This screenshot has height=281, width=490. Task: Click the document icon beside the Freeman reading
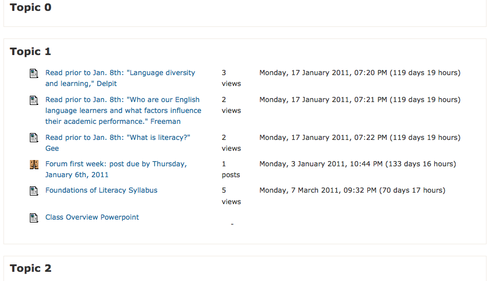point(34,100)
